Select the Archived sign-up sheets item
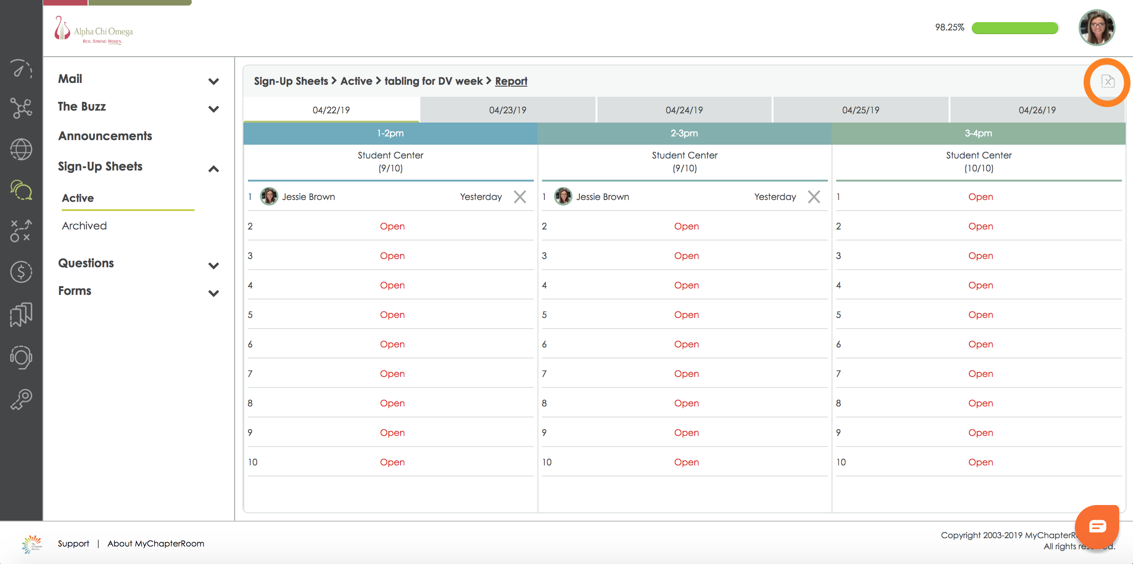Screen dimensions: 1133x564 [x=84, y=226]
